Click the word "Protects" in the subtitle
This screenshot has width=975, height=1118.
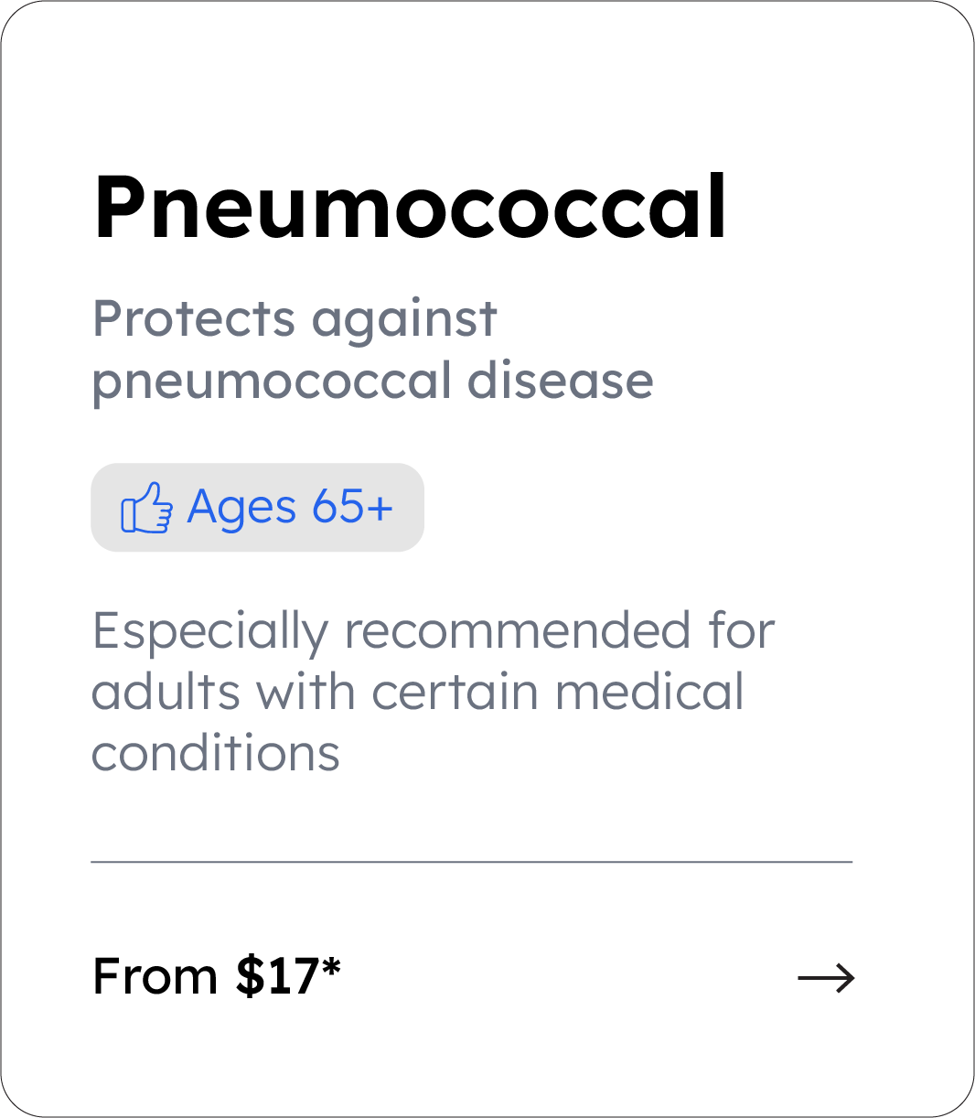click(194, 319)
